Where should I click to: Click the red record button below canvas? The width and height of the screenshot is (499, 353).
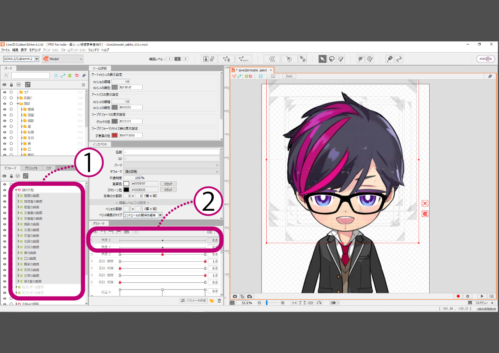(x=458, y=296)
